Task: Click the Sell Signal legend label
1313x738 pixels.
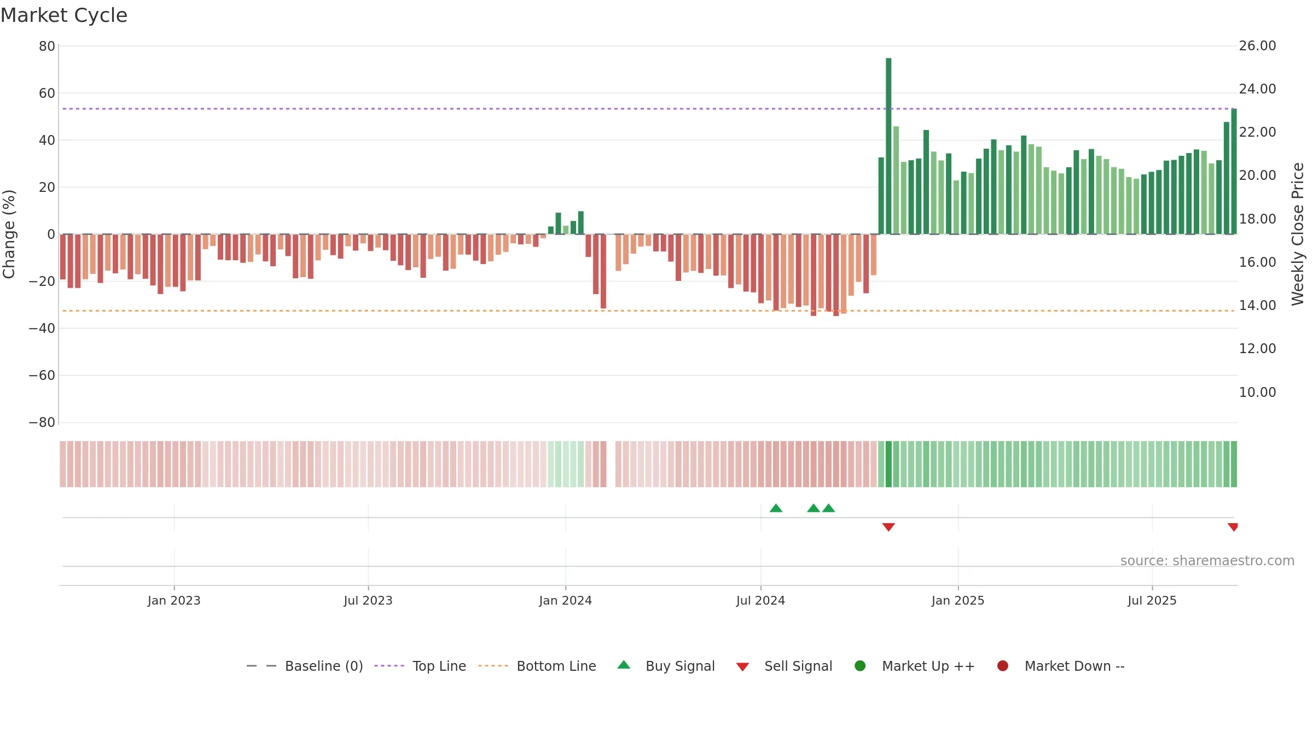Action: [x=798, y=666]
